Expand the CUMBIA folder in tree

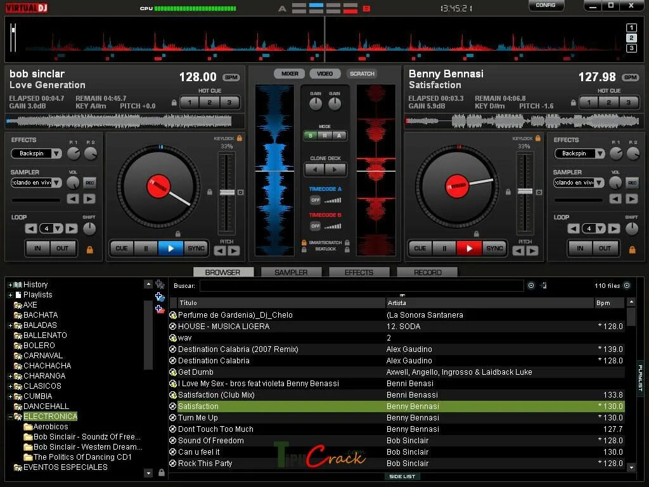10,396
